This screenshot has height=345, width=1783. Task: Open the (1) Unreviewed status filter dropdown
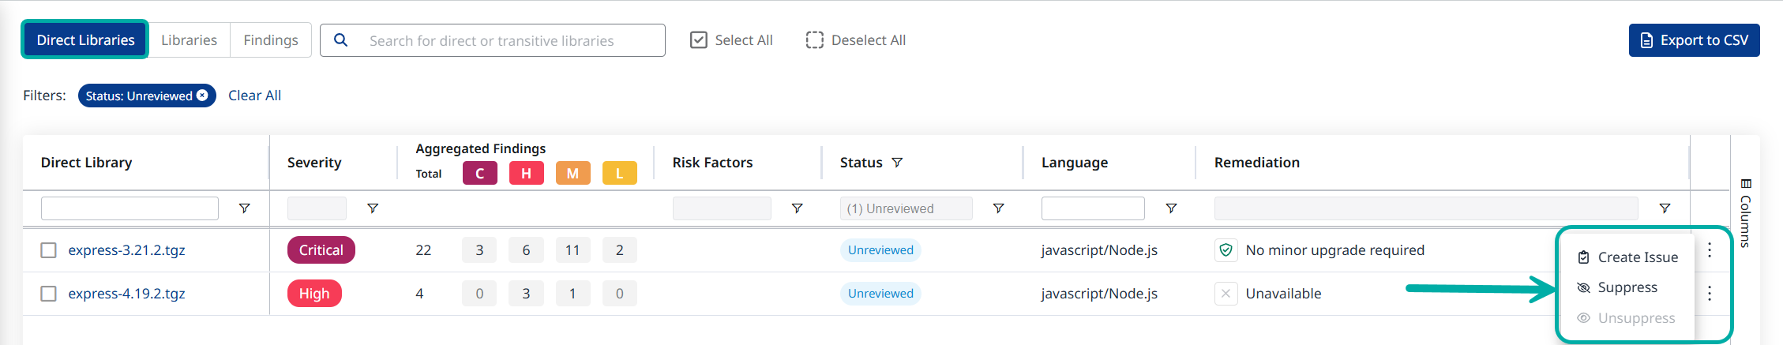click(x=906, y=208)
